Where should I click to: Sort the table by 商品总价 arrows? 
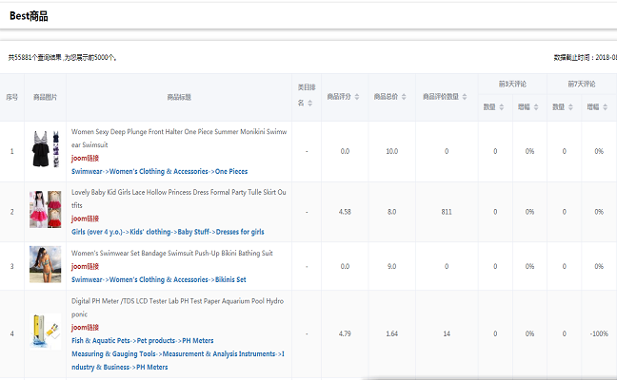tap(404, 97)
